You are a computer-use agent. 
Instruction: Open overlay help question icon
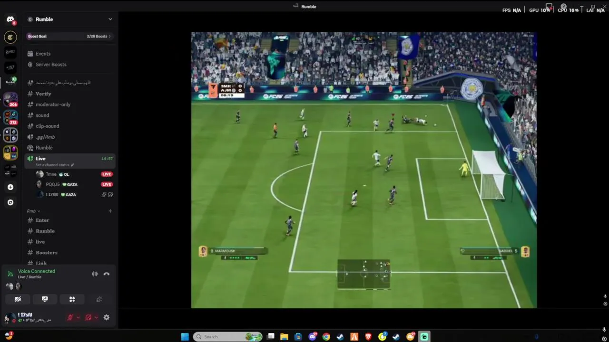pos(563,7)
